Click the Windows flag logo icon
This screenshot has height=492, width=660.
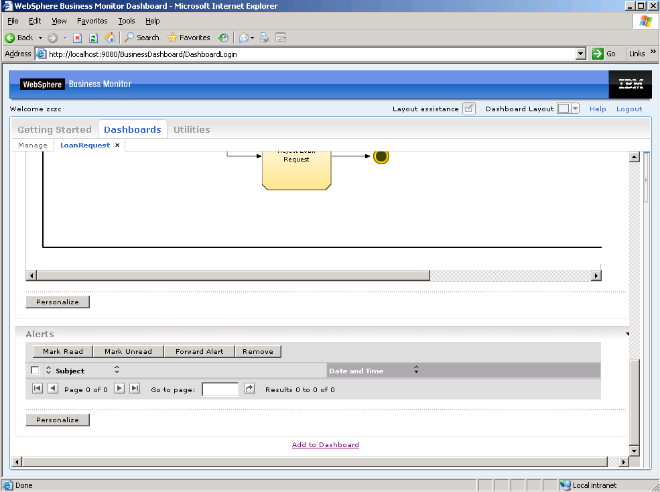[645, 21]
